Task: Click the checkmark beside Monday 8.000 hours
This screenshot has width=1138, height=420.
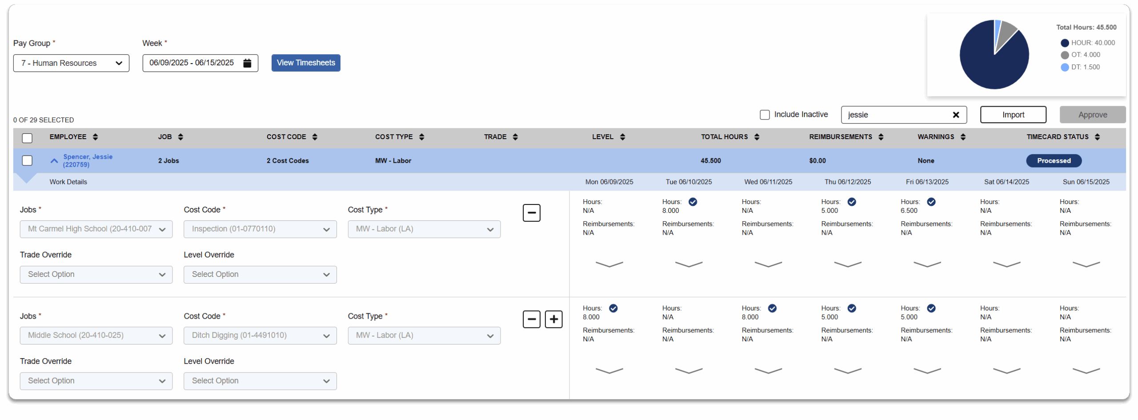Action: coord(613,308)
